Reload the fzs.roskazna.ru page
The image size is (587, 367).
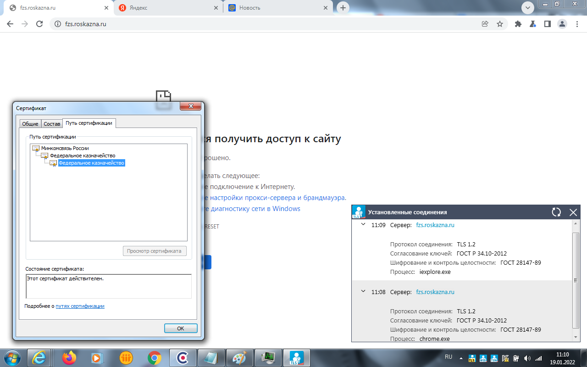coord(39,24)
